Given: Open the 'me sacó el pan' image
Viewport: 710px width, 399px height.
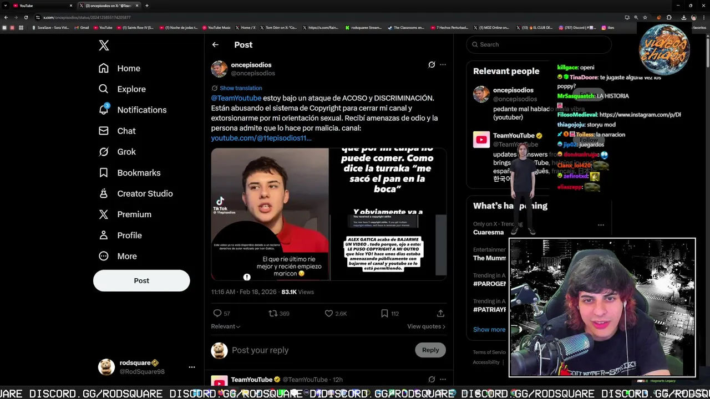Looking at the screenshot, I should tap(388, 181).
